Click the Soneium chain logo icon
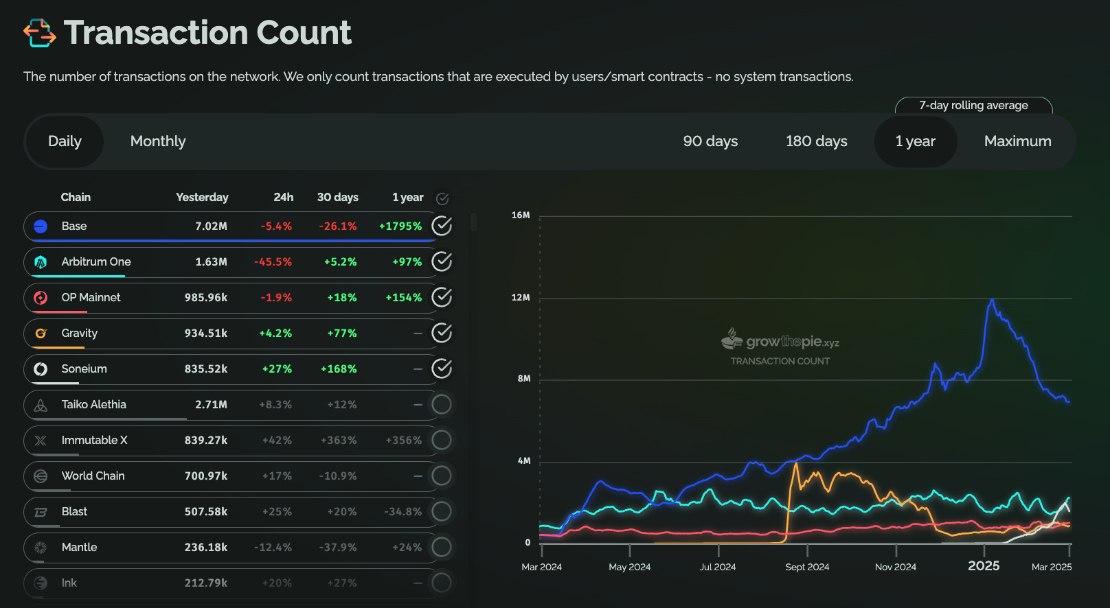1110x608 pixels. coord(41,369)
